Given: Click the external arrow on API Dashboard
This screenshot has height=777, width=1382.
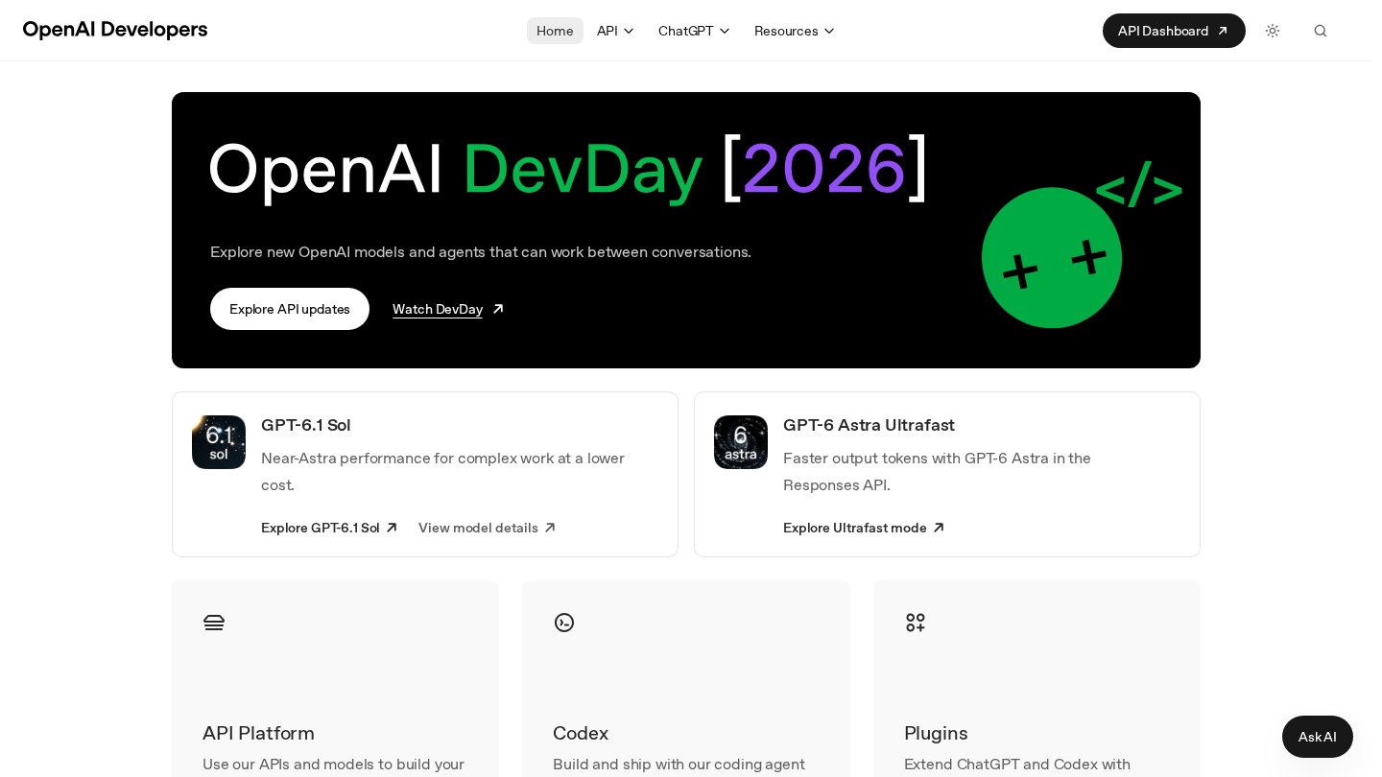Looking at the screenshot, I should [x=1223, y=31].
